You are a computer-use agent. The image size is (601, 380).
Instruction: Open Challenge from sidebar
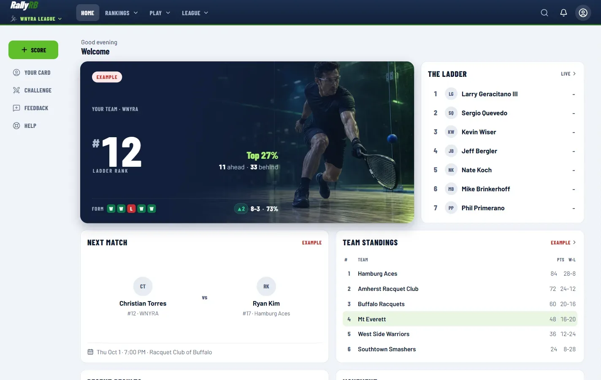(33, 90)
